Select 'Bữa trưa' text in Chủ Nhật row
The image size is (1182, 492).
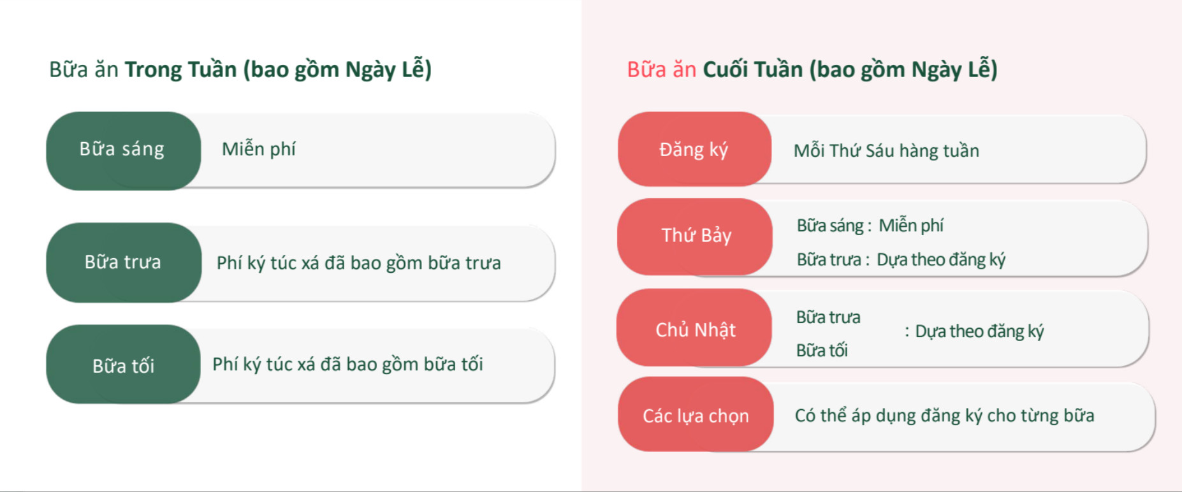(828, 317)
